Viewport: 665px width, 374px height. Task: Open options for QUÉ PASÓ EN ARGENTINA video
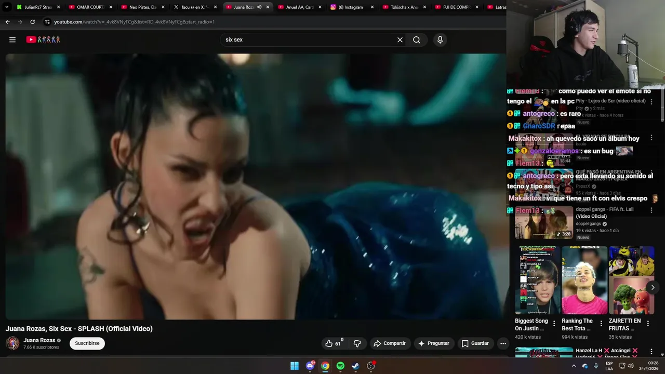point(651,174)
